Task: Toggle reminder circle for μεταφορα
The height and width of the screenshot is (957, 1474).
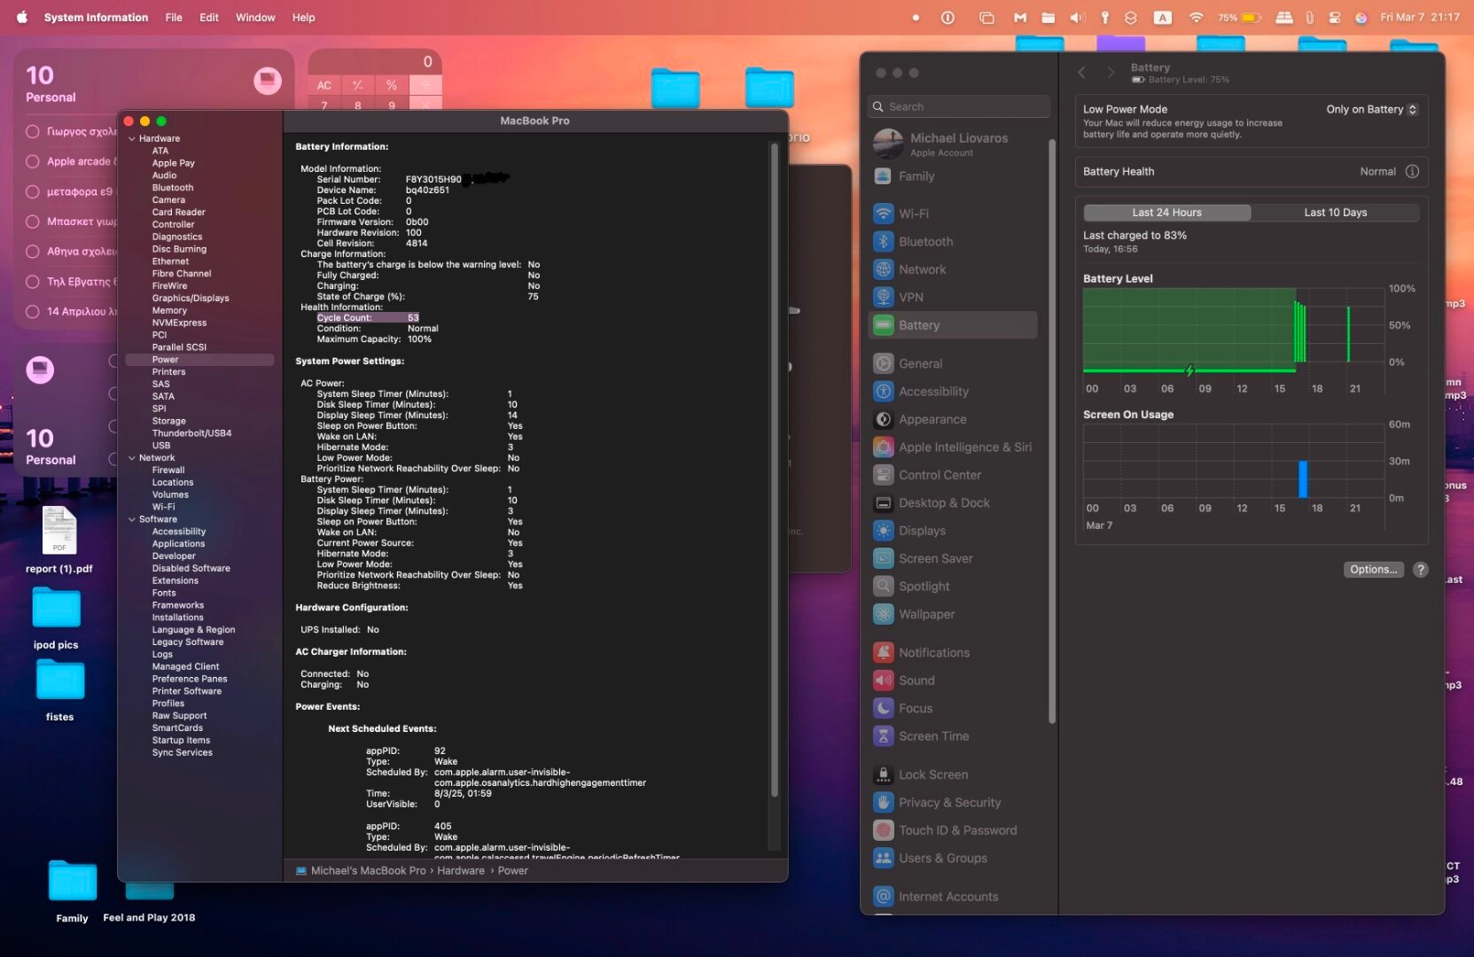Action: [x=33, y=191]
